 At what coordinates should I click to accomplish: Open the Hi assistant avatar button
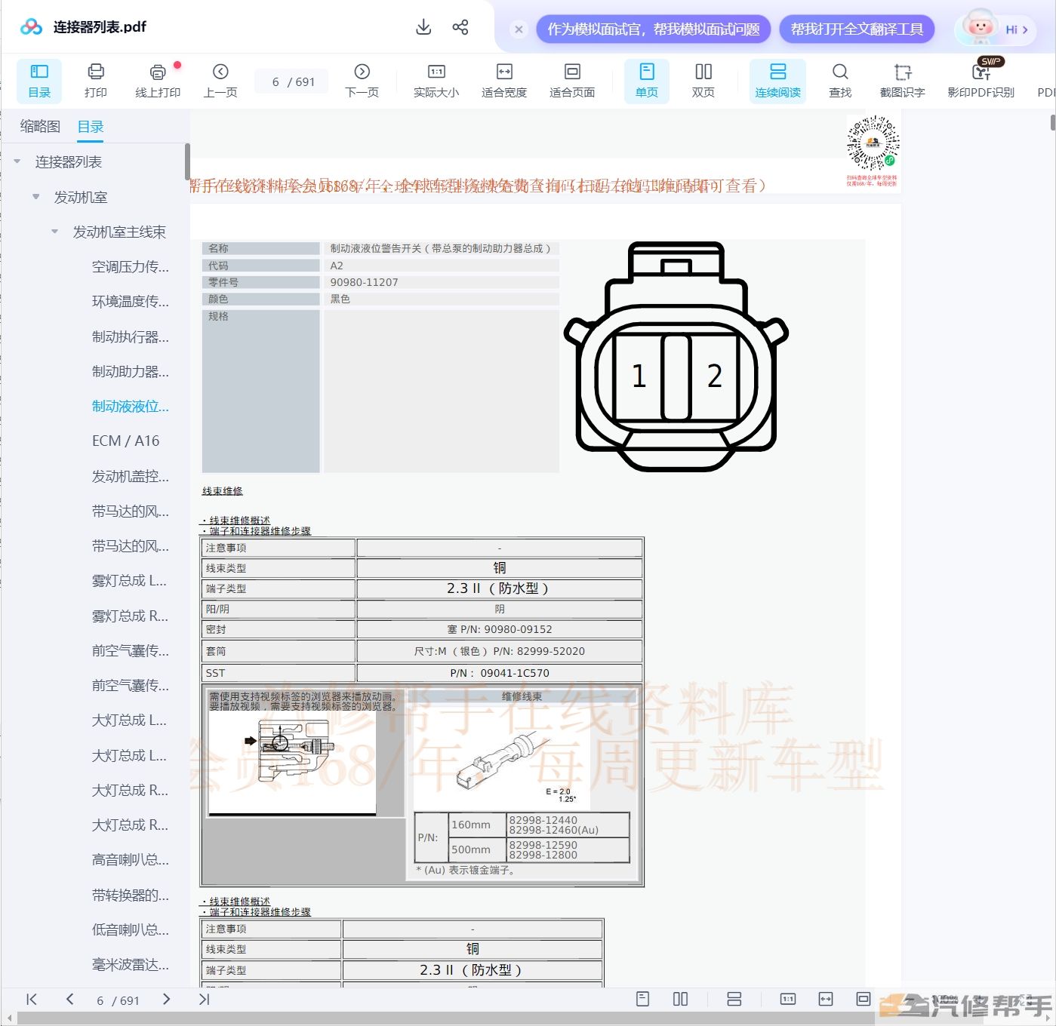tap(996, 29)
